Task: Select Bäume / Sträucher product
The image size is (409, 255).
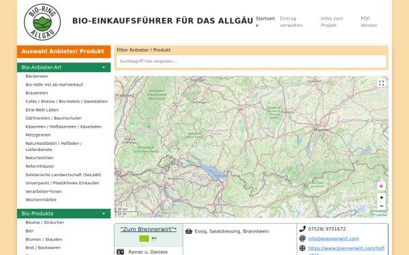Action: coord(44,222)
